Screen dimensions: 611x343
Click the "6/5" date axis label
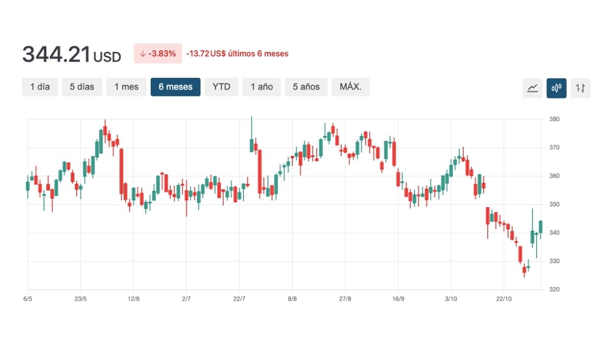pos(27,299)
